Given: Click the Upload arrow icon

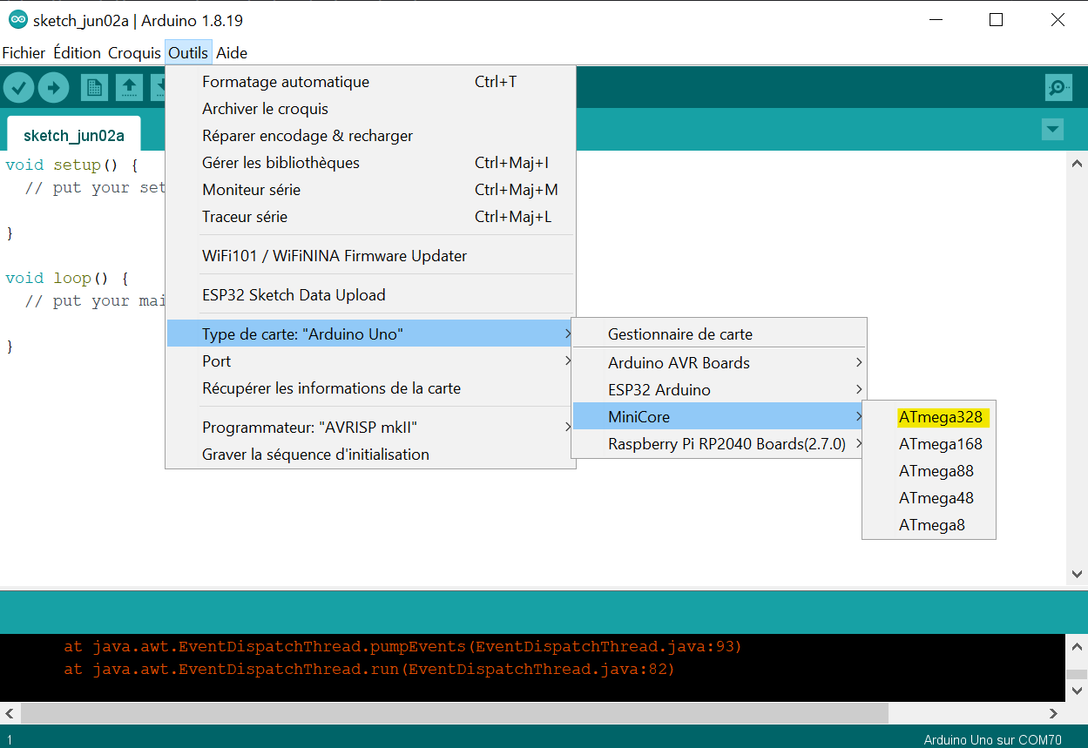Looking at the screenshot, I should pyautogui.click(x=54, y=87).
